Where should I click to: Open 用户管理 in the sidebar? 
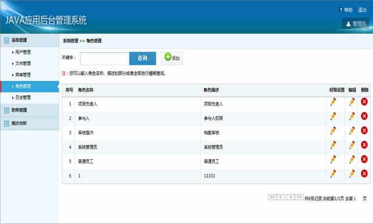point(23,52)
